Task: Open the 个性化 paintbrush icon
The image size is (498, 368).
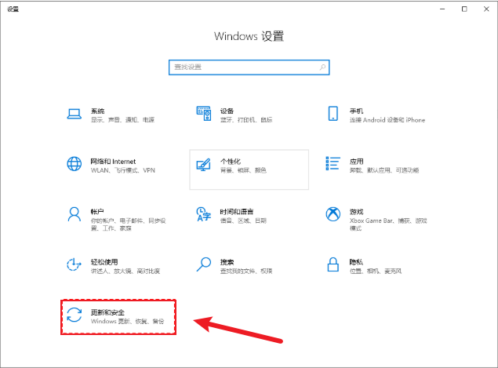Action: click(204, 164)
